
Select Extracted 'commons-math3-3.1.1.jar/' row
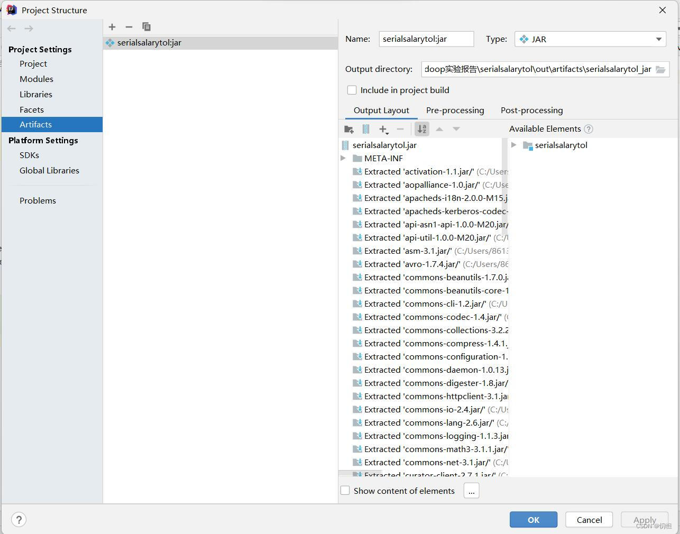[x=424, y=449]
